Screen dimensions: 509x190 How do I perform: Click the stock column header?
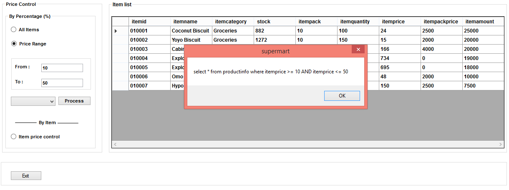tap(274, 22)
